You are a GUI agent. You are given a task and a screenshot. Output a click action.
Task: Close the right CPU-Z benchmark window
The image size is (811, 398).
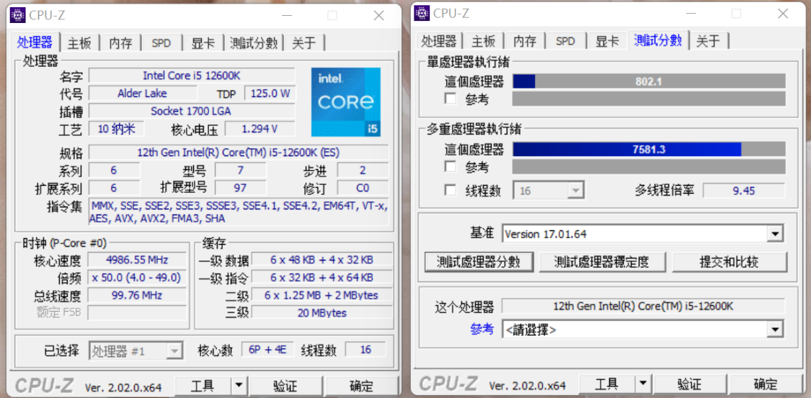tap(783, 14)
